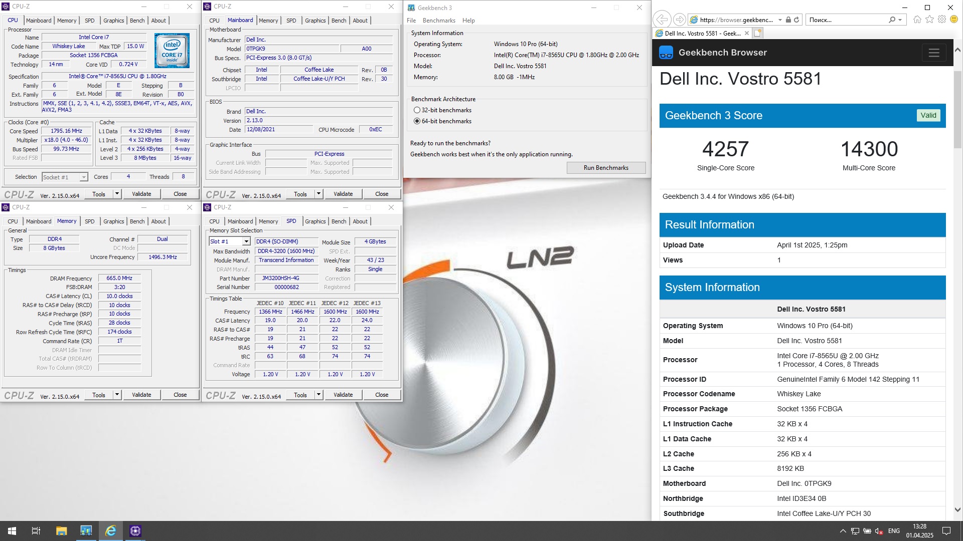This screenshot has width=963, height=541.
Task: Open the Socket #1 selection dropdown
Action: coord(84,177)
